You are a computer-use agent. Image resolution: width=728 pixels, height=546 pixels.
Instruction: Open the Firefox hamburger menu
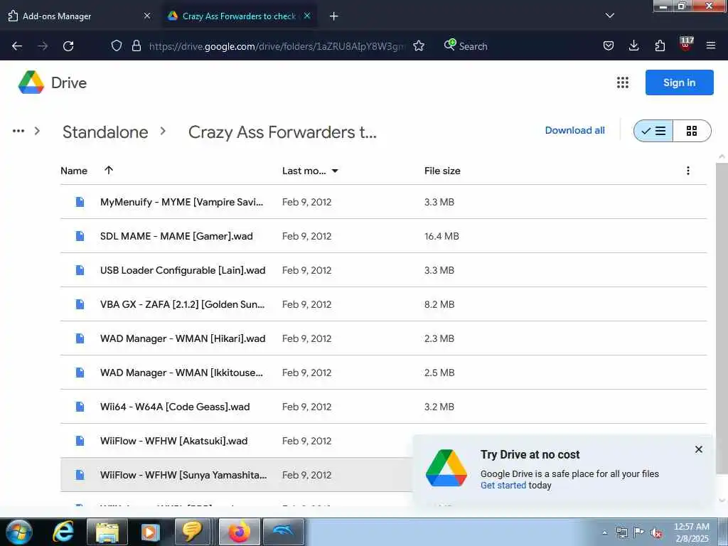[x=711, y=45]
